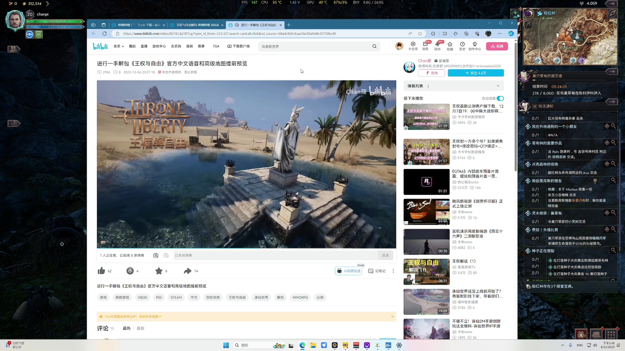Toggle the auto-play next switch
The height and width of the screenshot is (351, 625).
click(500, 98)
